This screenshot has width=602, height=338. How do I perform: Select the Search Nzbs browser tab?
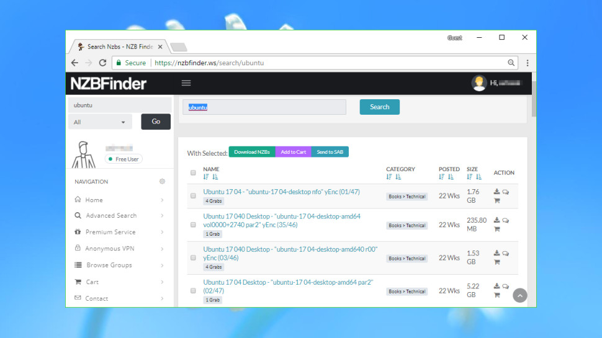point(119,47)
